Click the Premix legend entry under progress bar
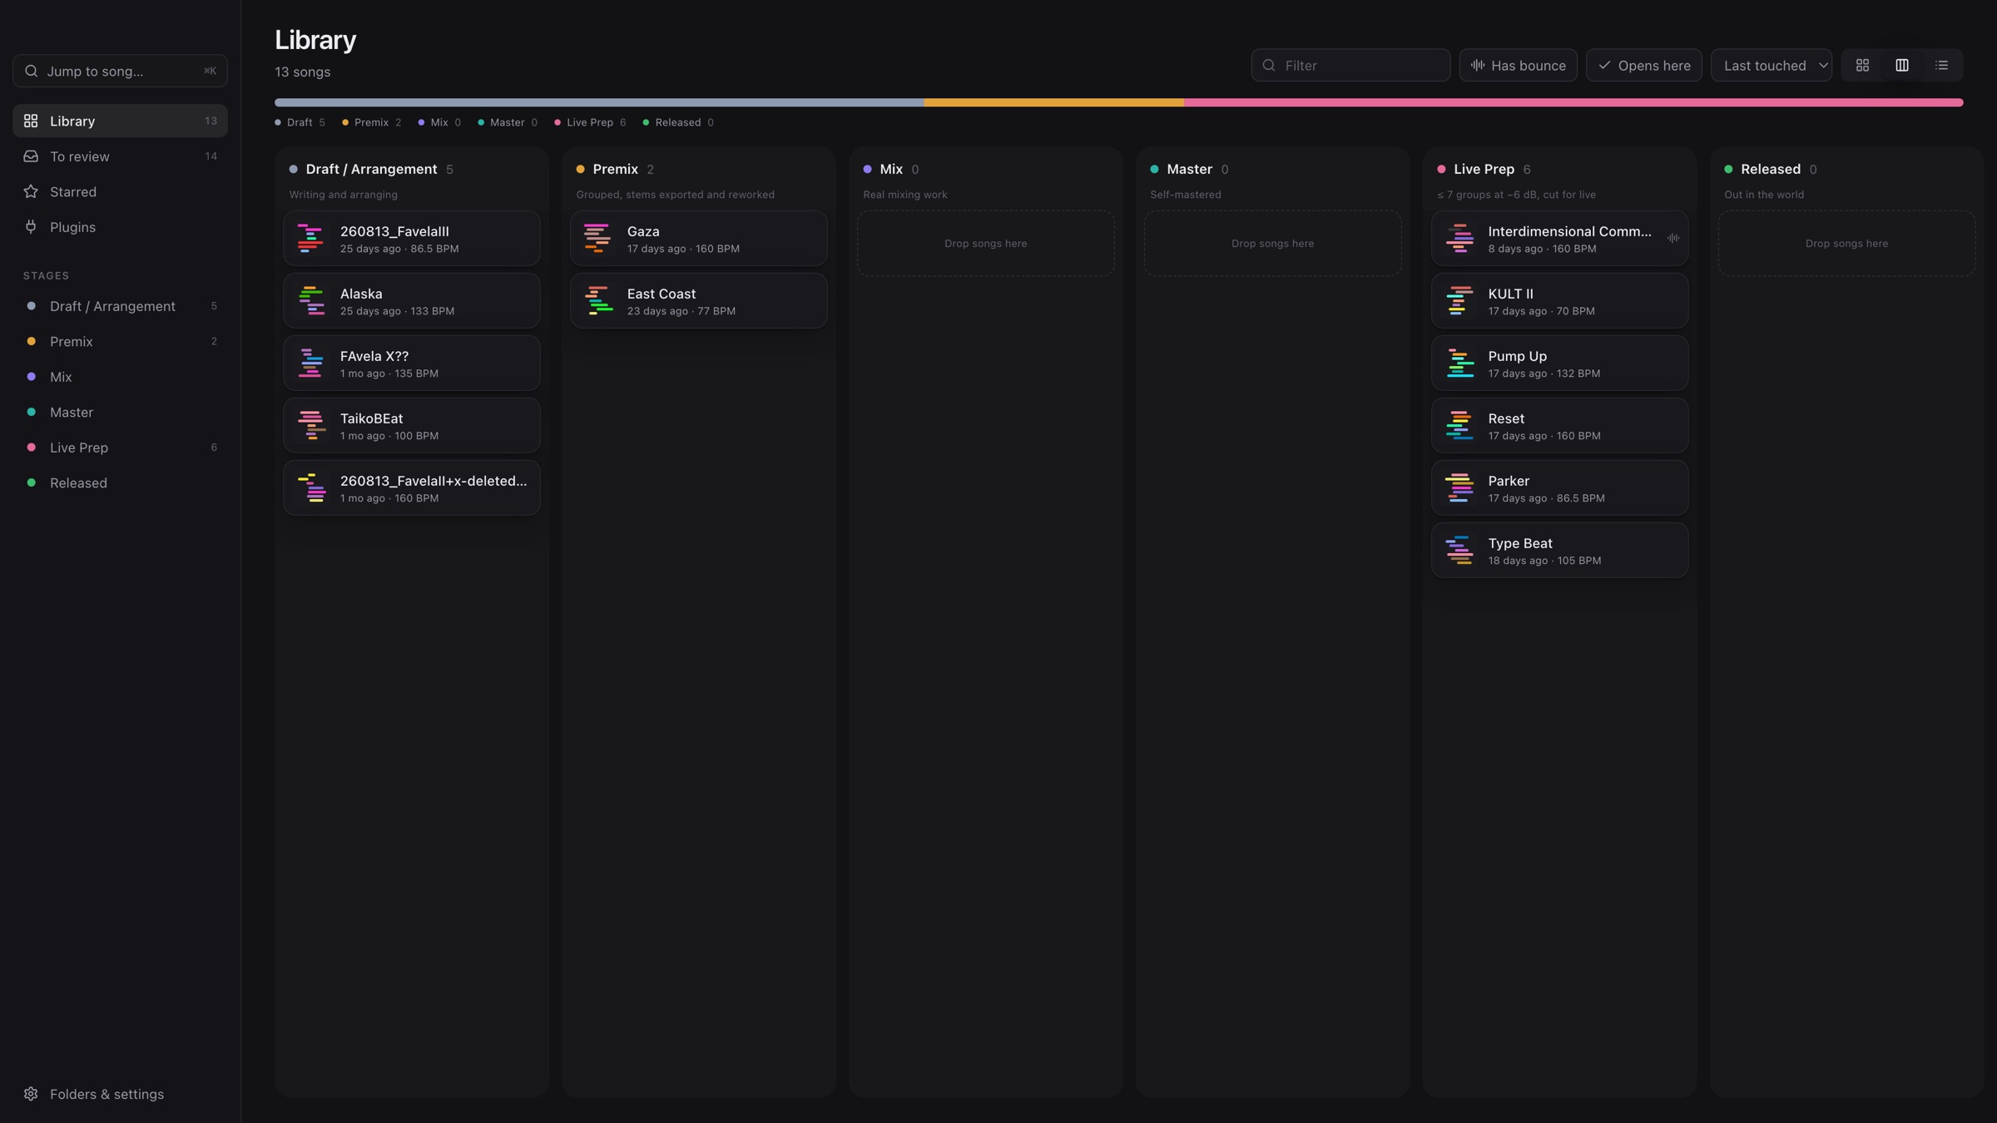 pos(372,122)
